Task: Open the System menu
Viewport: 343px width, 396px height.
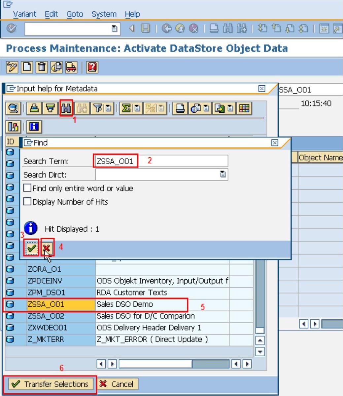Action: point(104,14)
